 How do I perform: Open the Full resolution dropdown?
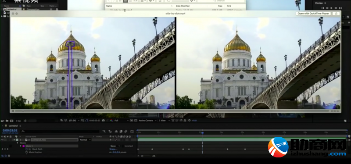point(122,121)
